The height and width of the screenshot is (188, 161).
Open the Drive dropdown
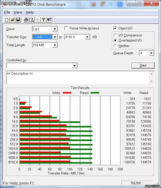[x=55, y=29]
